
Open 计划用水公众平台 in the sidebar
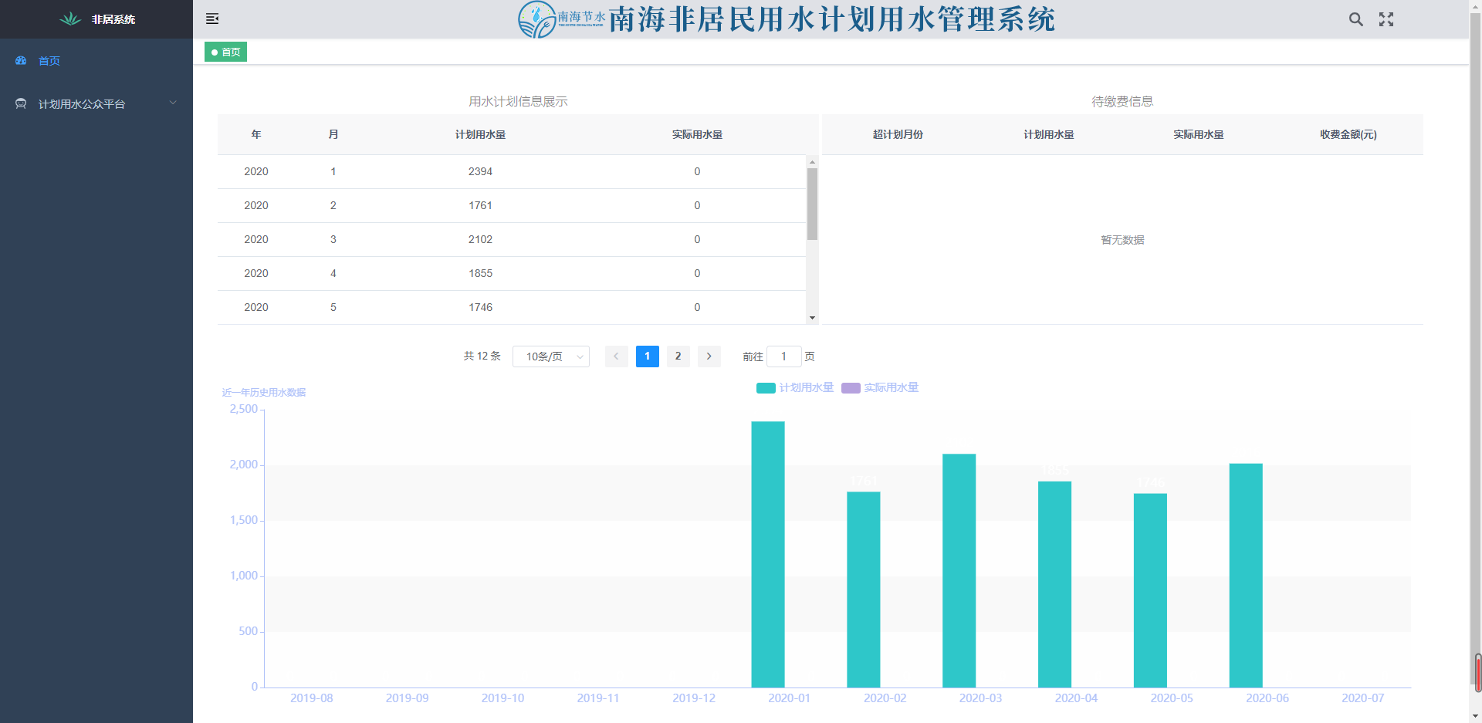tap(96, 103)
